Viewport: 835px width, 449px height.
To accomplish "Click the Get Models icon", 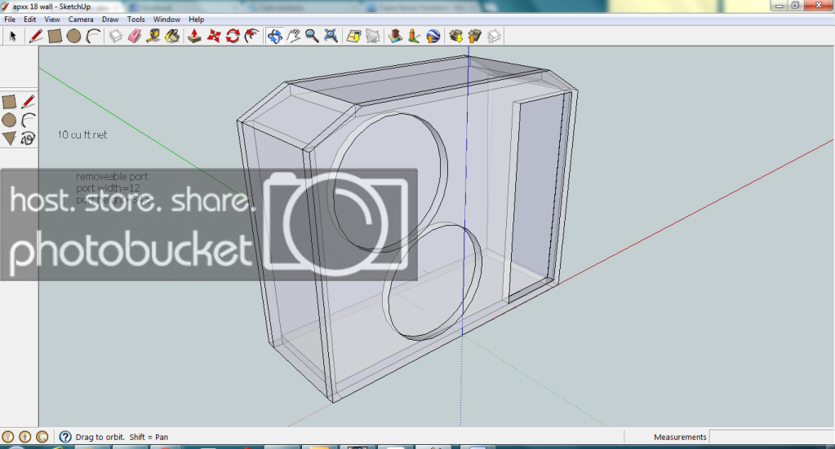I will [455, 36].
